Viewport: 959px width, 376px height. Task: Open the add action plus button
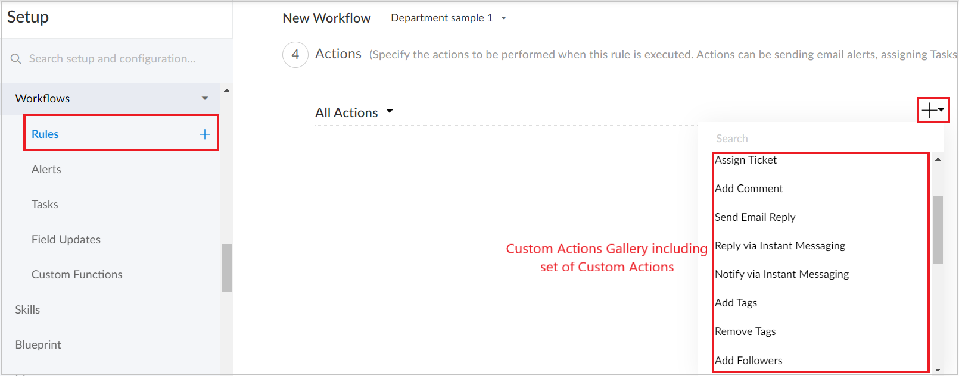(932, 110)
